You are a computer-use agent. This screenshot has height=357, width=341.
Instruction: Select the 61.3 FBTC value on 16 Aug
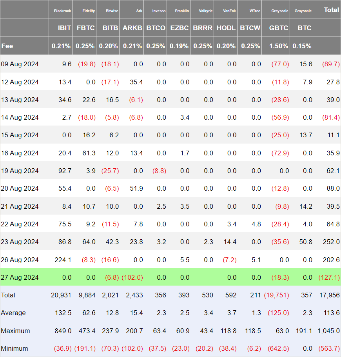tap(89, 153)
